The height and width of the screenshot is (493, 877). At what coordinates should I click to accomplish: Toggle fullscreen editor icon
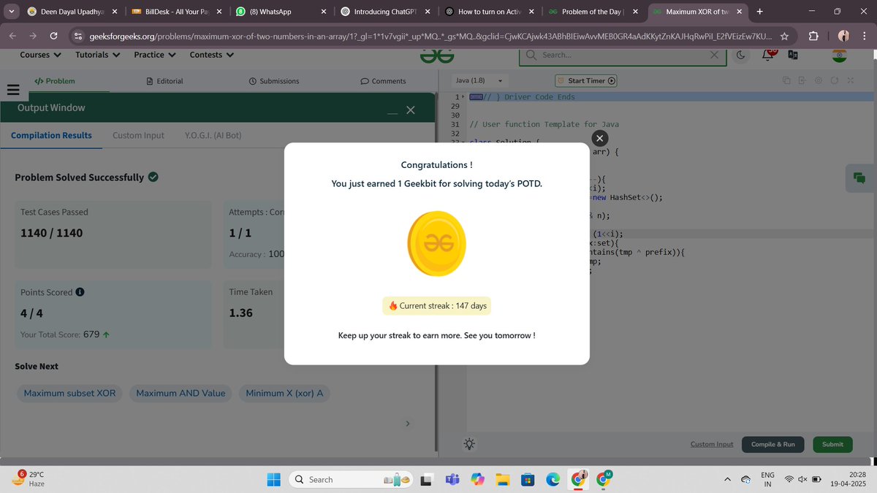click(851, 81)
